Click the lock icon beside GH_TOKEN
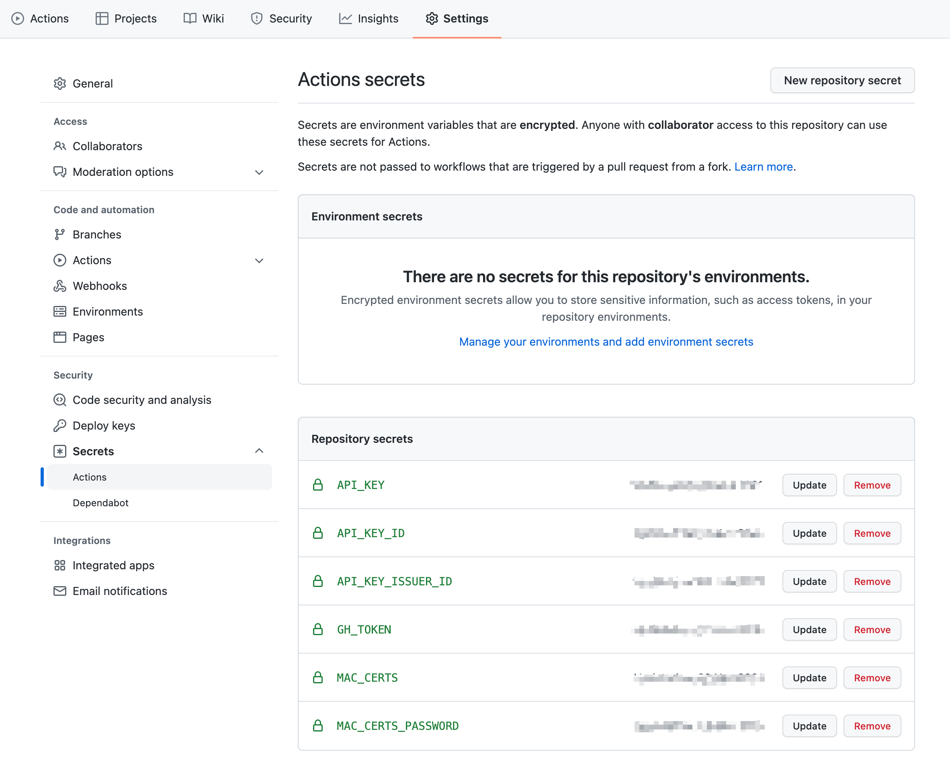This screenshot has height=762, width=950. (318, 630)
